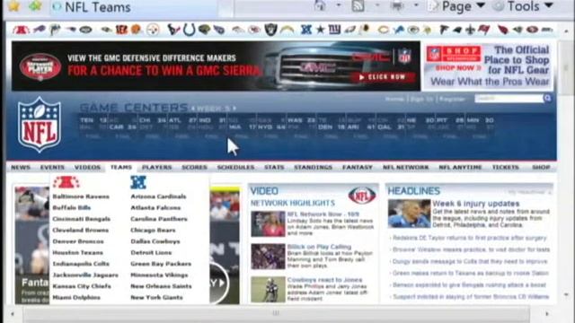The height and width of the screenshot is (323, 575).
Task: Click the Register link near search box
Action: [452, 100]
